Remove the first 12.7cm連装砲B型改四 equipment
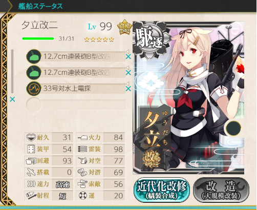The image size is (257, 210). (128, 57)
